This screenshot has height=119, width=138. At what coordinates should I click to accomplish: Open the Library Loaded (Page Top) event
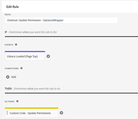[25, 56]
